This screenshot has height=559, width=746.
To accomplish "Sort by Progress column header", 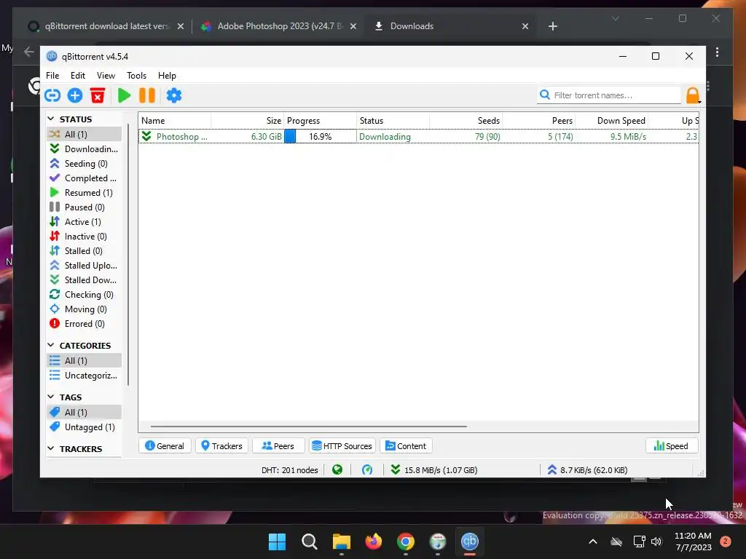I will click(x=321, y=121).
